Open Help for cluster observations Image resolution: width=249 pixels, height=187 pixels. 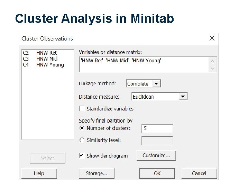(39, 173)
